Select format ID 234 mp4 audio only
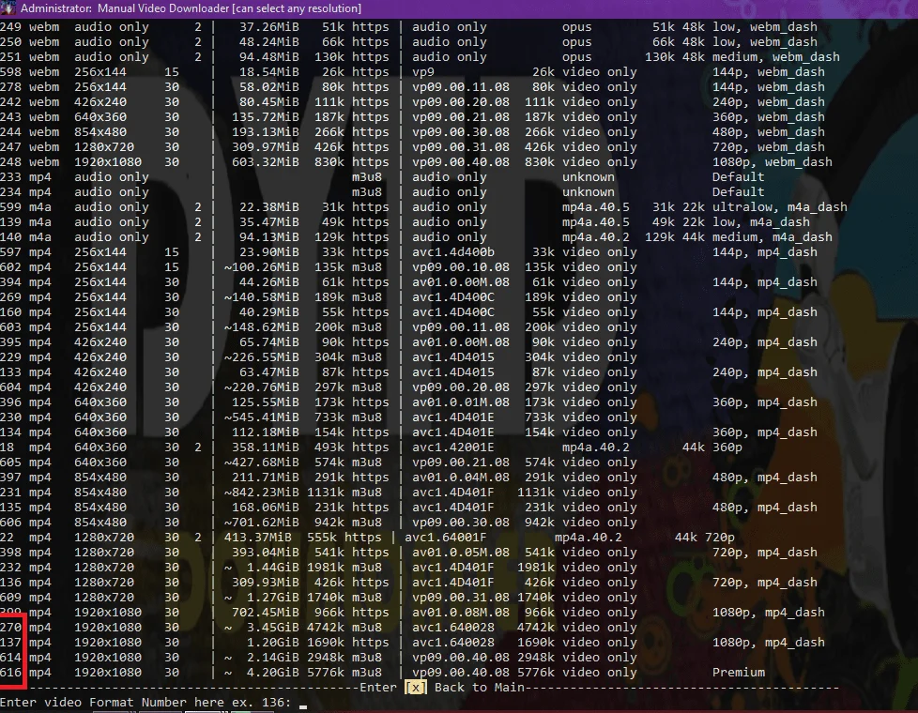 [x=10, y=192]
